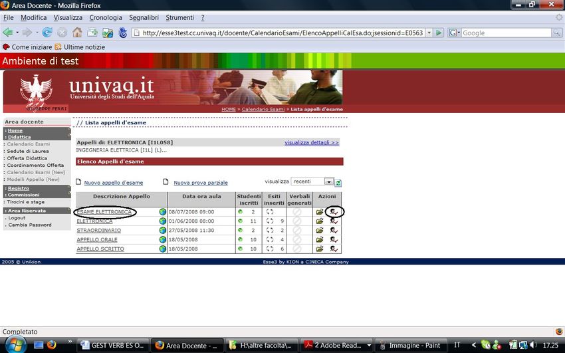Click in the Google search field
The image size is (565, 353).
click(505, 33)
